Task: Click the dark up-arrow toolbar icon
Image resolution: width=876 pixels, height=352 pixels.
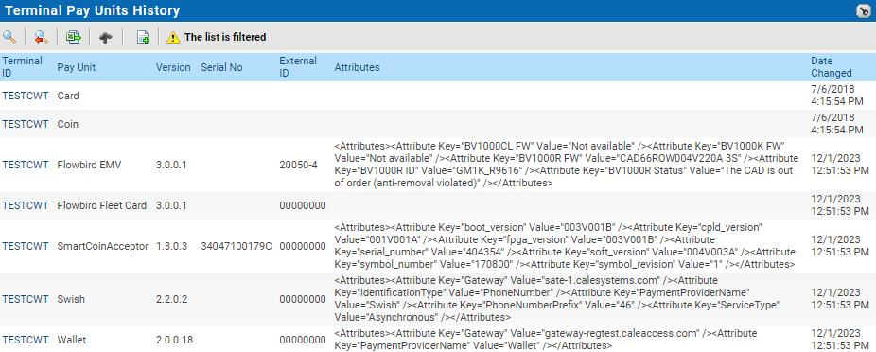Action: (x=106, y=38)
